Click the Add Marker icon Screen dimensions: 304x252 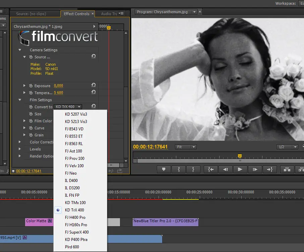(164, 170)
